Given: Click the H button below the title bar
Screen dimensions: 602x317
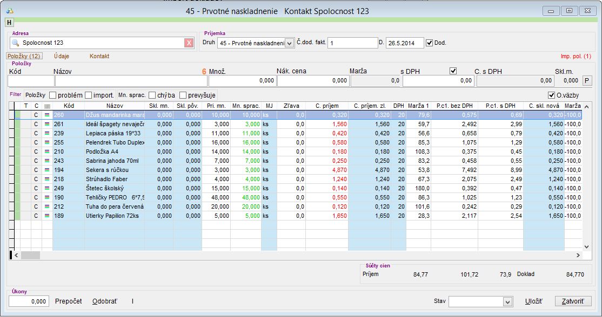Looking at the screenshot, I should [9, 22].
